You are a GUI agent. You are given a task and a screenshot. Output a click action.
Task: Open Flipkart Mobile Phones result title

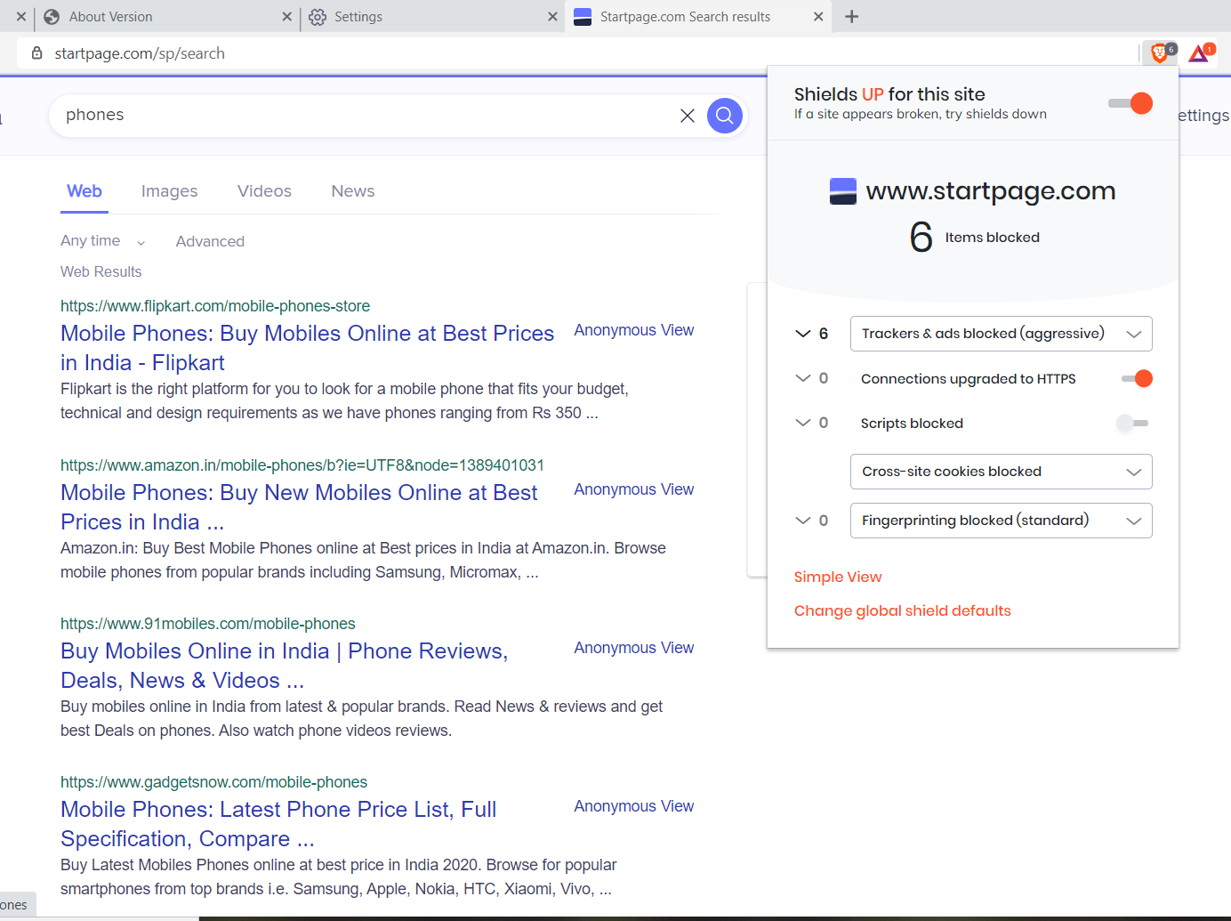307,348
